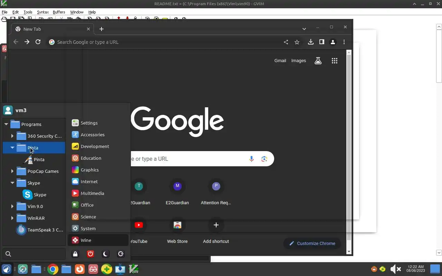Click the red power off icon
The height and width of the screenshot is (276, 442).
pos(90,254)
